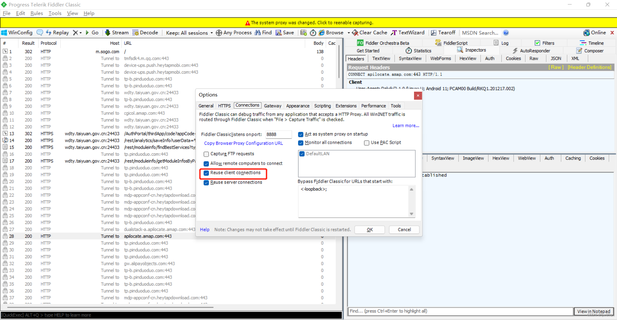Image resolution: width=617 pixels, height=320 pixels.
Task: Click the timer stopwatch toolbar icon
Action: [313, 32]
